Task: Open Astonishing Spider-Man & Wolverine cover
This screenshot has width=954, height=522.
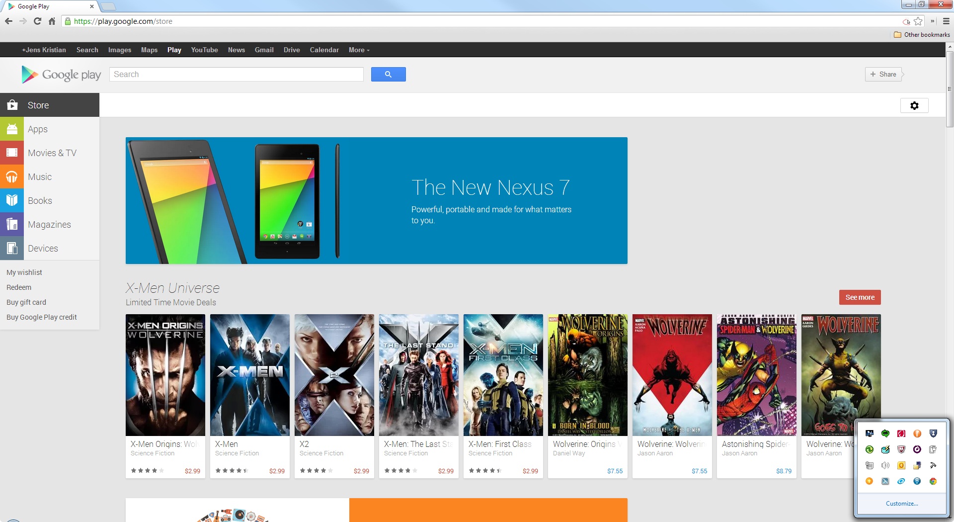Action: 756,375
